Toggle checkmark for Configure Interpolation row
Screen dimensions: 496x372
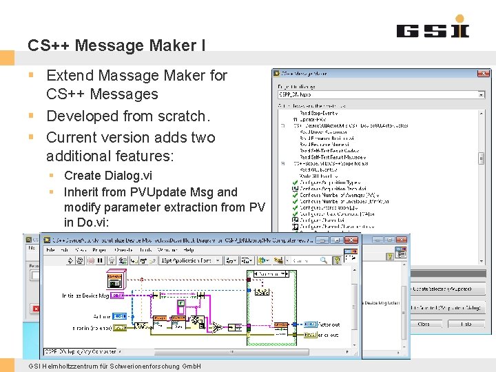(x=295, y=208)
